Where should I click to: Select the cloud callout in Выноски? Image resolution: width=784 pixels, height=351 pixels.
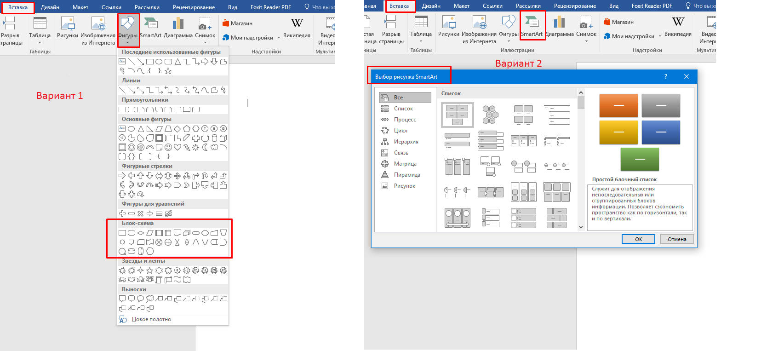(149, 299)
